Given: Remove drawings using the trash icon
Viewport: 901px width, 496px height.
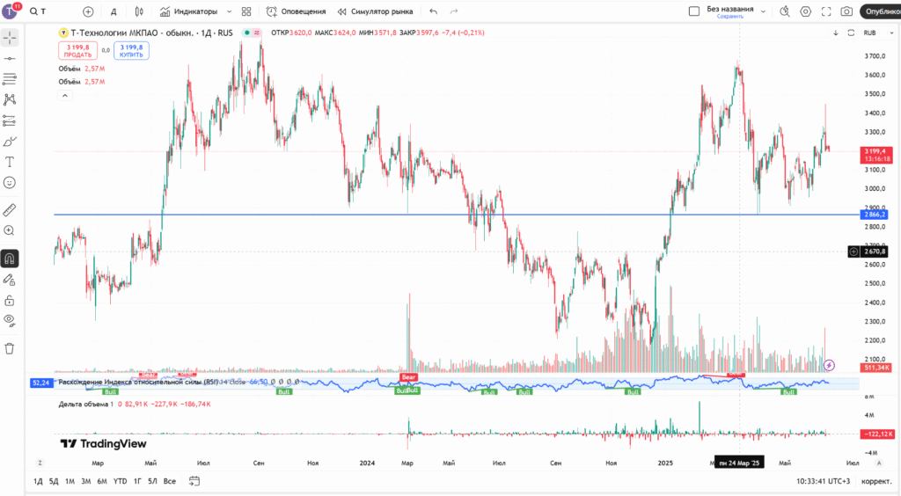Looking at the screenshot, I should 10,348.
